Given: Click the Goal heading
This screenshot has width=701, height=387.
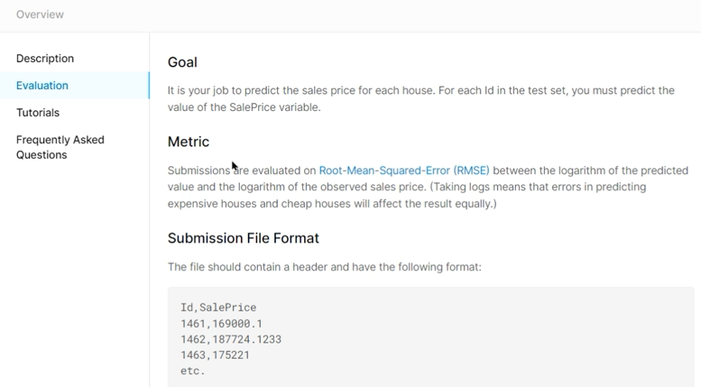Looking at the screenshot, I should (x=182, y=62).
